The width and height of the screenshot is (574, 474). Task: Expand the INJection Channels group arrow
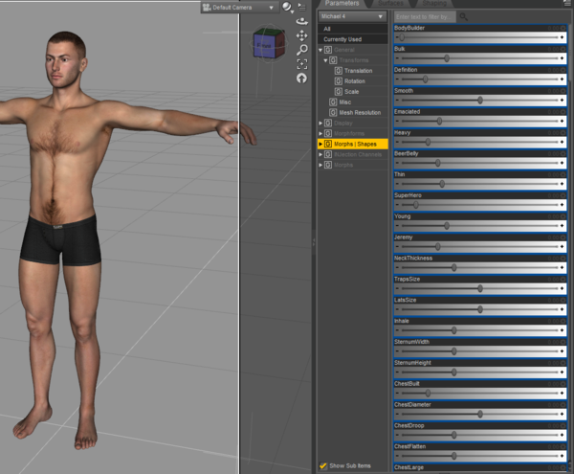click(x=320, y=154)
